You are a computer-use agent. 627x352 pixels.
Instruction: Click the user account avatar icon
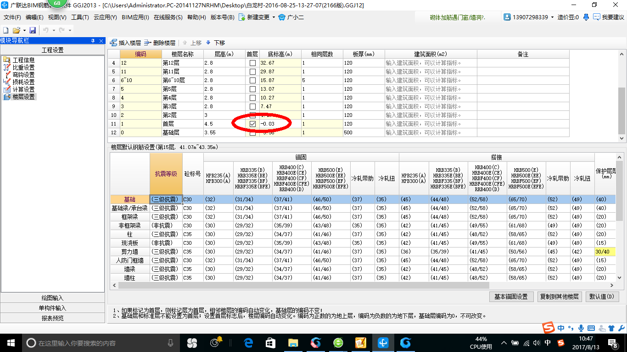[507, 17]
